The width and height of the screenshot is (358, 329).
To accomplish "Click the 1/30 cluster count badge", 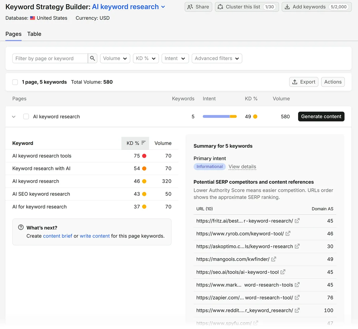I will 269,7.
